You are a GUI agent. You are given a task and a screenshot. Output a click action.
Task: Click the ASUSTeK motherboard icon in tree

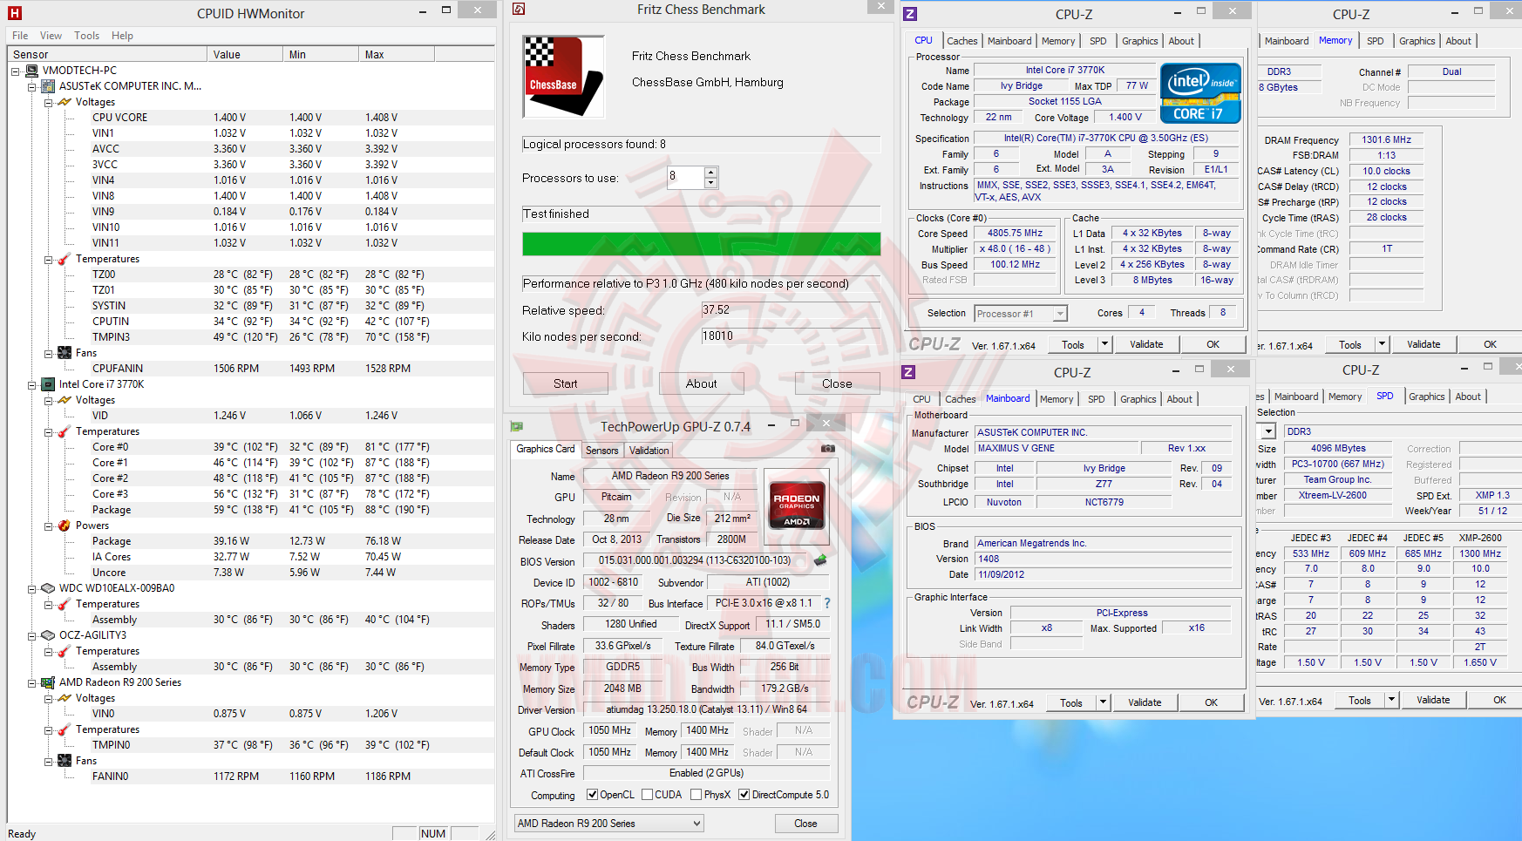(x=49, y=86)
